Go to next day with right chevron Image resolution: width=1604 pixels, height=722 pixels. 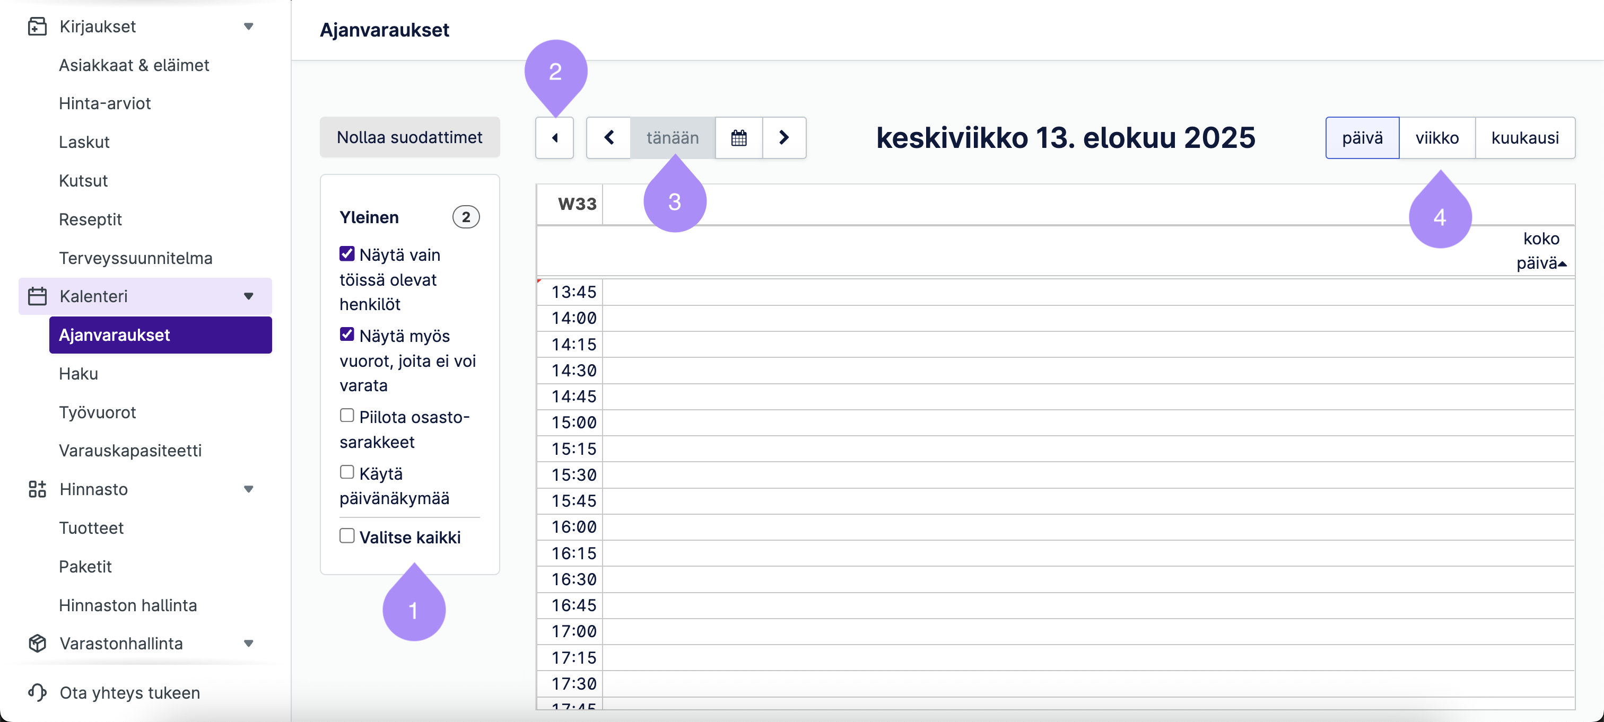784,137
